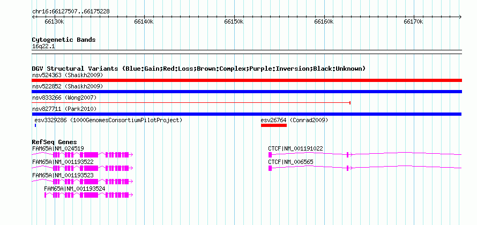Click the 66140k ruler tick label
The width and height of the screenshot is (477, 225).
(144, 22)
